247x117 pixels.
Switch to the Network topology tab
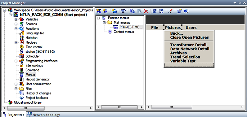(43, 115)
